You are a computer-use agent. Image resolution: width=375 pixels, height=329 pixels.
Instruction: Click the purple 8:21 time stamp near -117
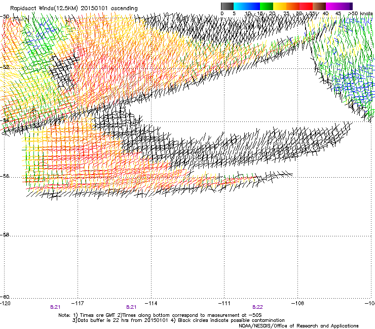(x=55, y=307)
